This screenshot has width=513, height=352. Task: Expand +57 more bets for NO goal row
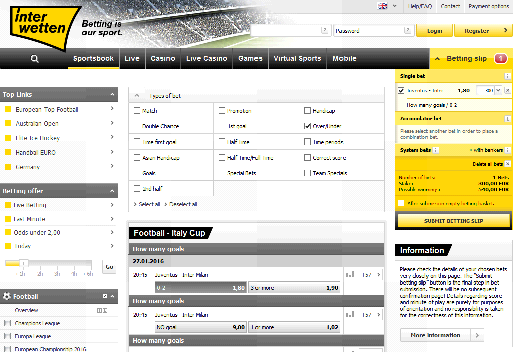(x=371, y=315)
